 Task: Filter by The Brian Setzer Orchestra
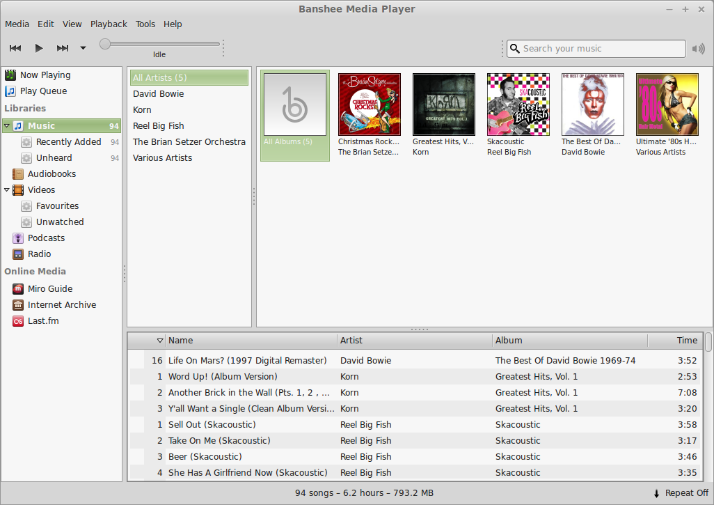click(189, 141)
